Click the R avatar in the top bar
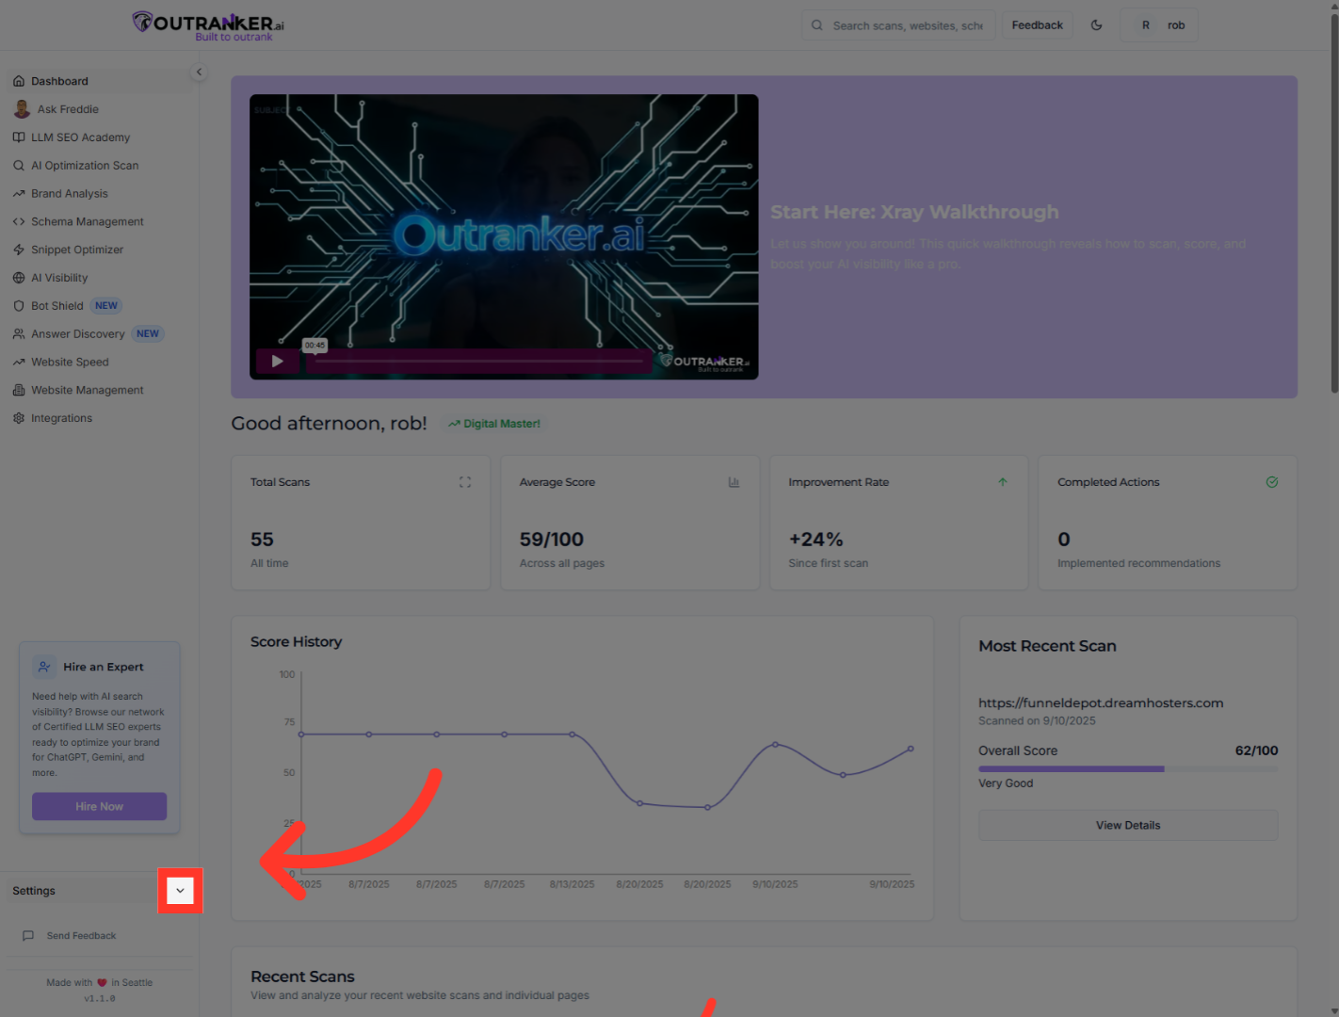1339x1017 pixels. (x=1146, y=25)
